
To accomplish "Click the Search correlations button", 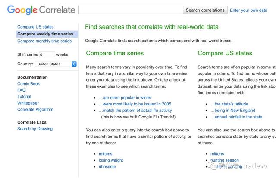I will pos(205,10).
